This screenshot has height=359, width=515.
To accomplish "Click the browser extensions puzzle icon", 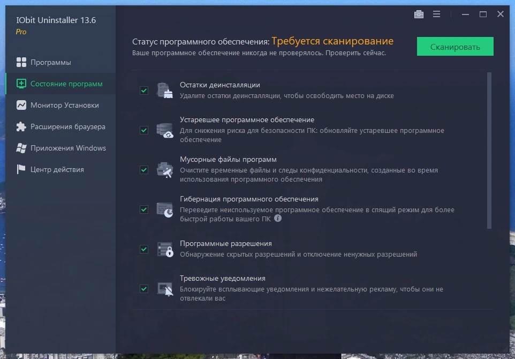I will [x=21, y=126].
